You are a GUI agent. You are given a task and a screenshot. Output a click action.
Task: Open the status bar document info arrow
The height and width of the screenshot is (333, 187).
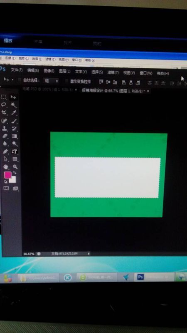[x=89, y=253]
